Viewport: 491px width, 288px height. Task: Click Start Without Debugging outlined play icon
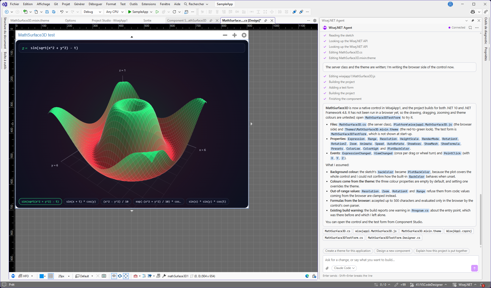coord(157,12)
